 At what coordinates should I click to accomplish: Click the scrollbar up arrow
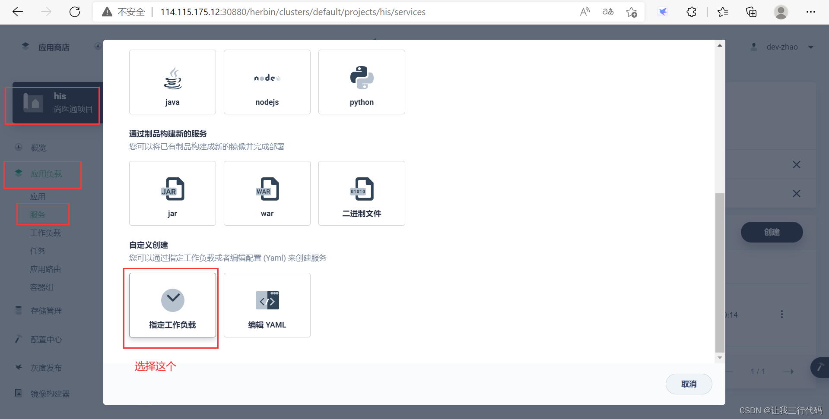(x=720, y=45)
